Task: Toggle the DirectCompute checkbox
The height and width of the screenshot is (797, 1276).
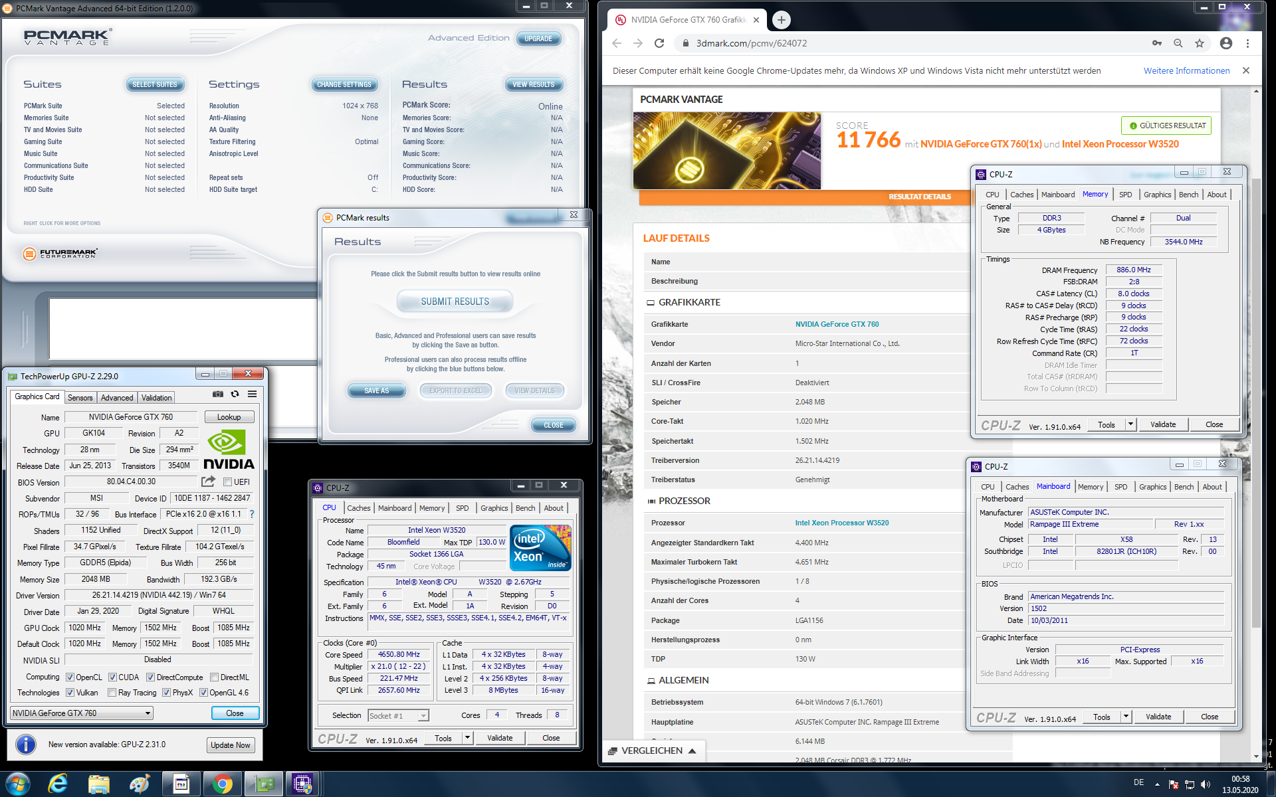Action: [150, 677]
